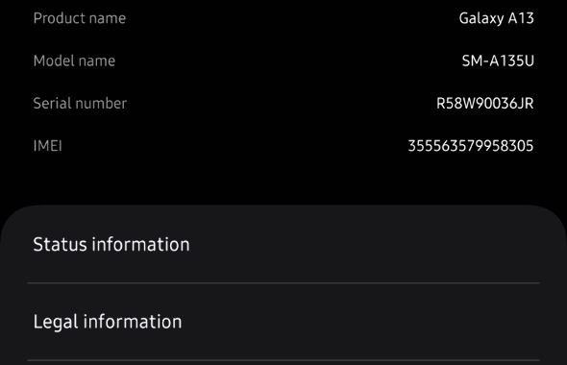Click the divider line under Legal information

coord(283,360)
